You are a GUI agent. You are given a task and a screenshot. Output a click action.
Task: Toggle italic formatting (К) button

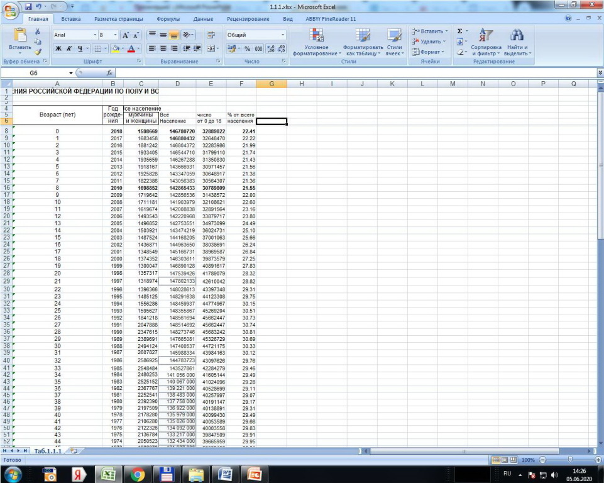point(68,48)
